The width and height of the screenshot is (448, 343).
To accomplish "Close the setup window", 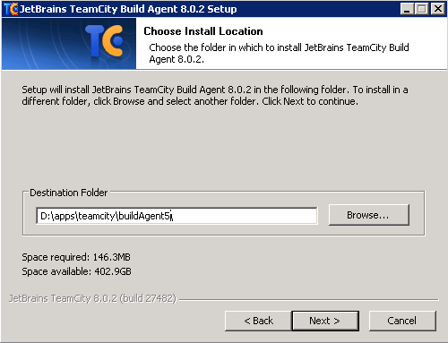I will pyautogui.click(x=438, y=9).
